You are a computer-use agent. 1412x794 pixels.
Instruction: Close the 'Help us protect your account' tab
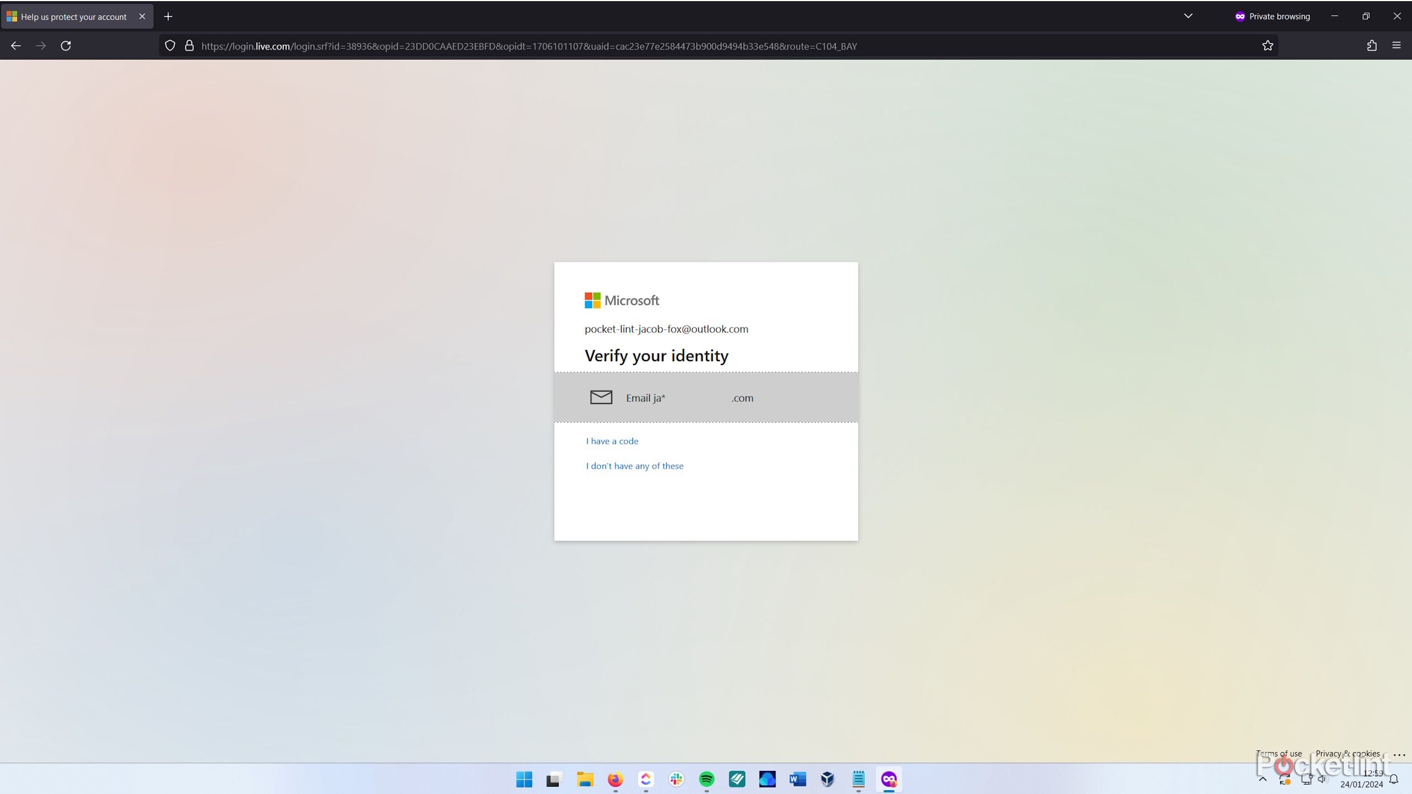pyautogui.click(x=142, y=17)
